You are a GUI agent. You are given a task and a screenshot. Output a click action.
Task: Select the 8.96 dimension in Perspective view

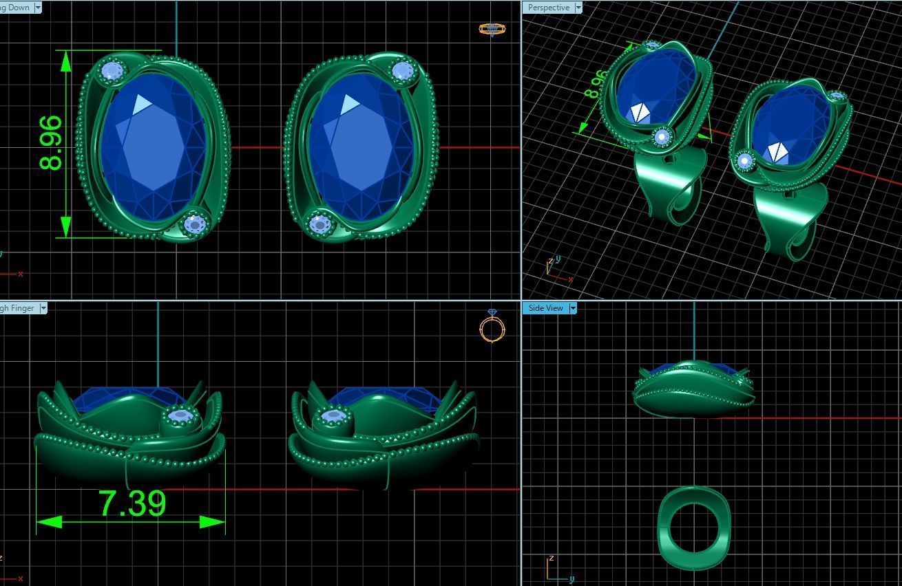click(x=596, y=84)
